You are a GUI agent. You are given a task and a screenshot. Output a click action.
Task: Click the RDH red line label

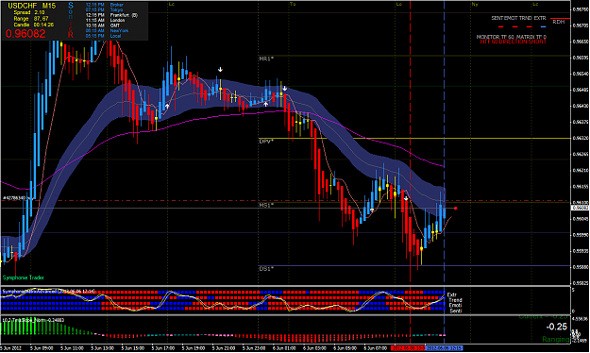click(x=559, y=22)
